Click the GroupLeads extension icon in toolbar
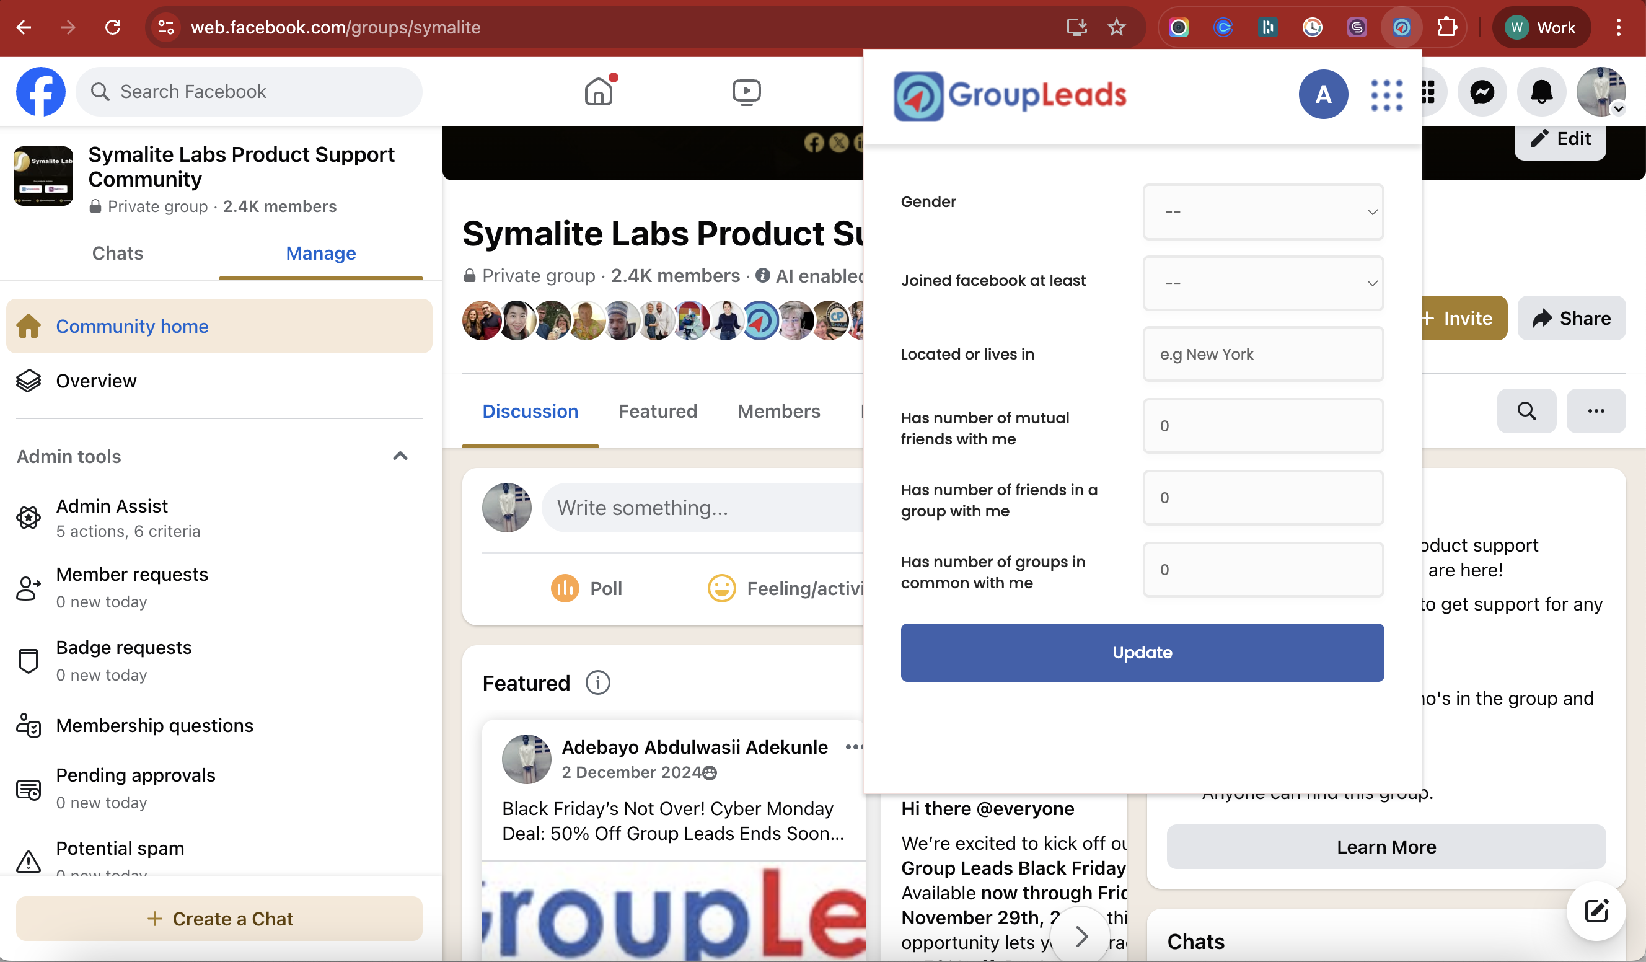1646x962 pixels. pyautogui.click(x=1402, y=27)
